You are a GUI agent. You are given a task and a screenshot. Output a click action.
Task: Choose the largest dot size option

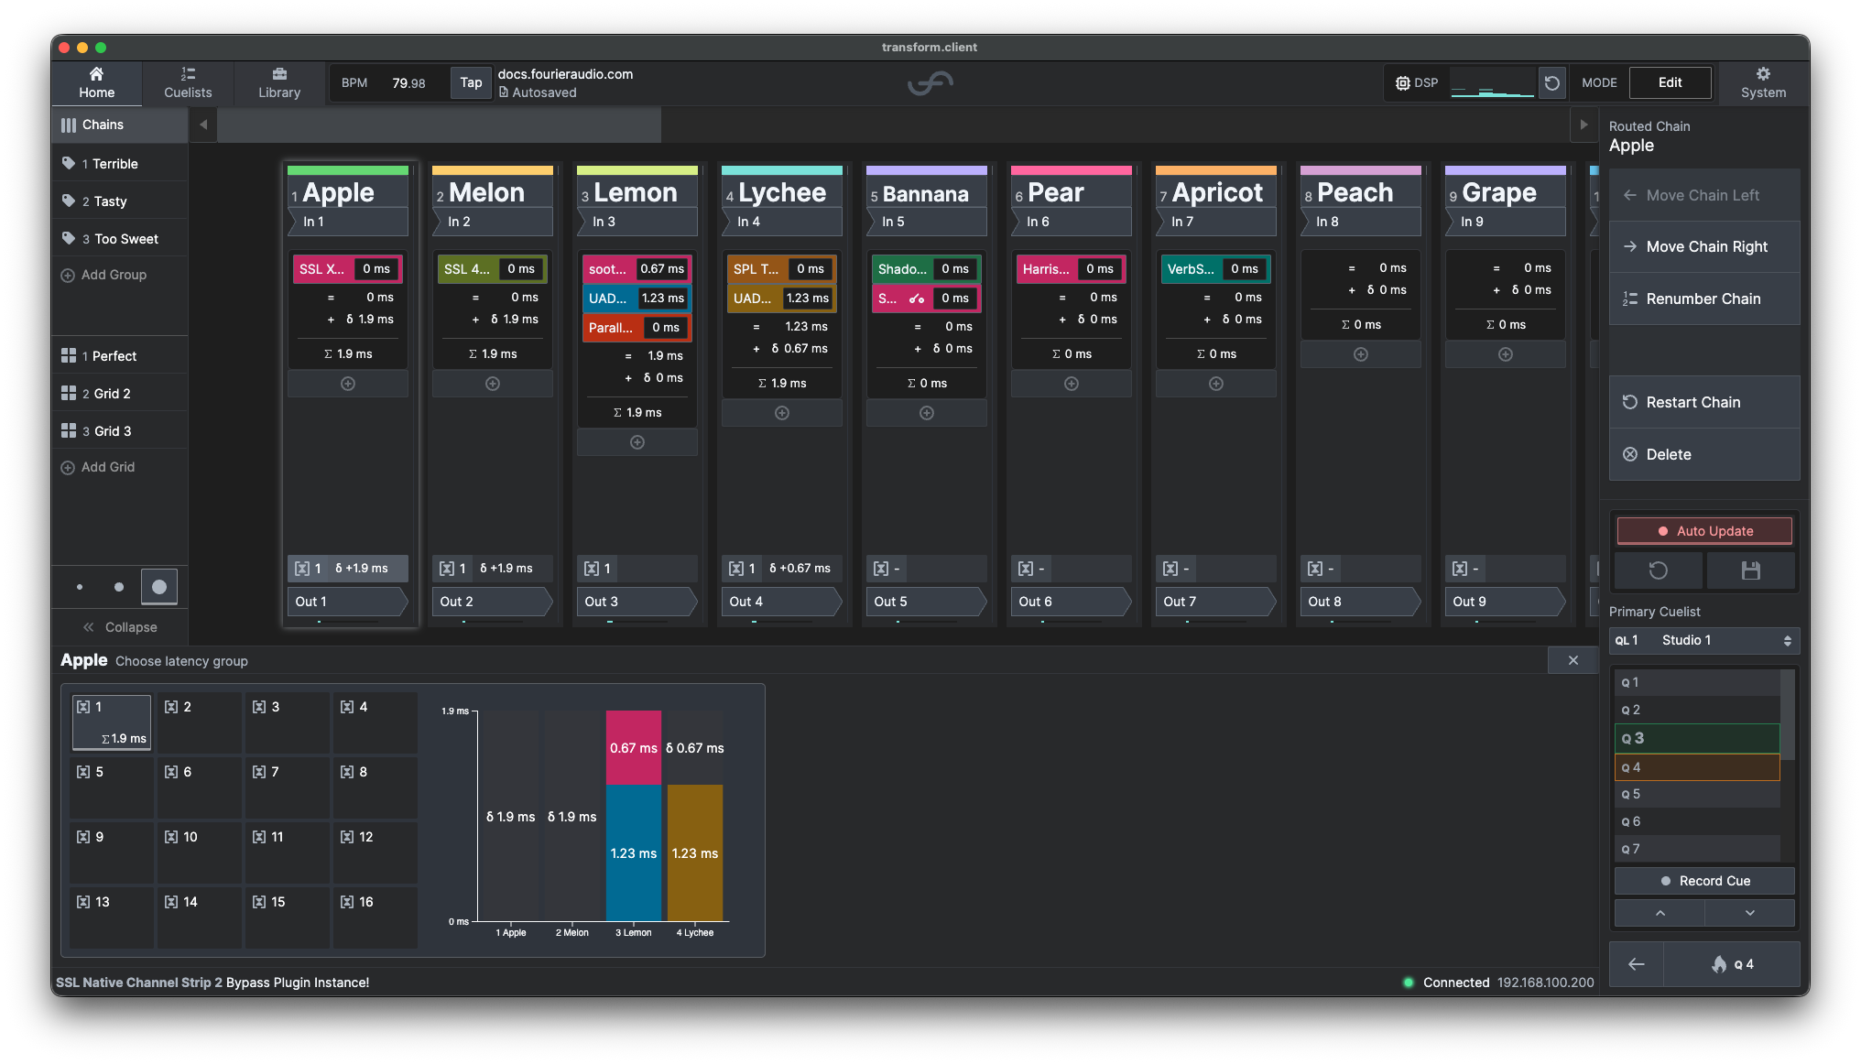click(x=159, y=587)
